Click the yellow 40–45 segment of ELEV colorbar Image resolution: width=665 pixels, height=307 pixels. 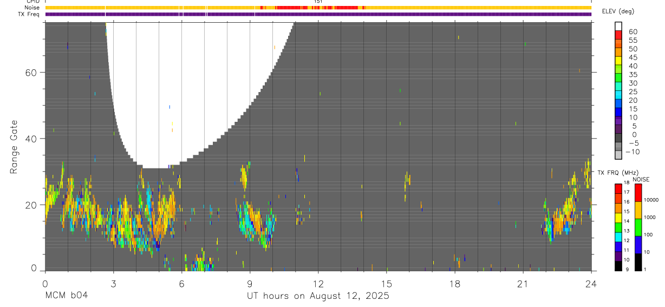(618, 61)
